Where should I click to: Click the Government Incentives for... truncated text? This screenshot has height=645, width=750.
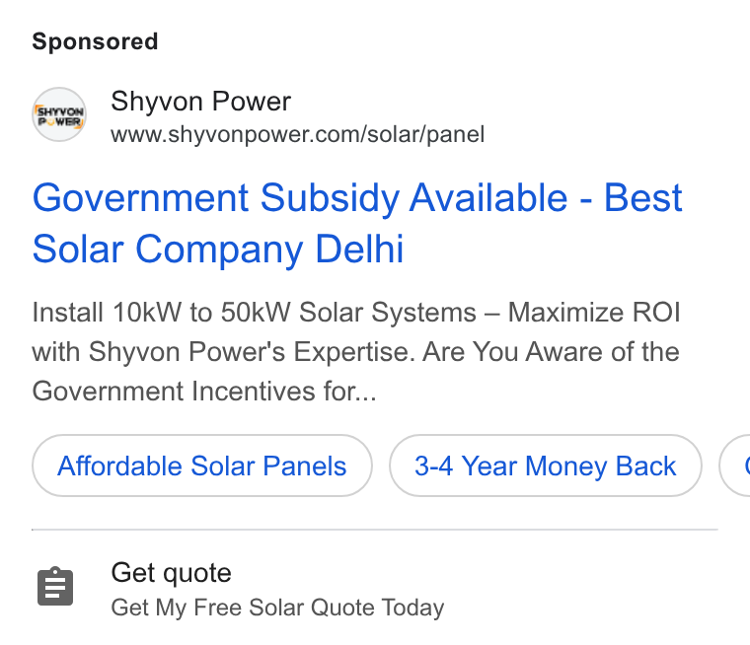[x=204, y=392]
